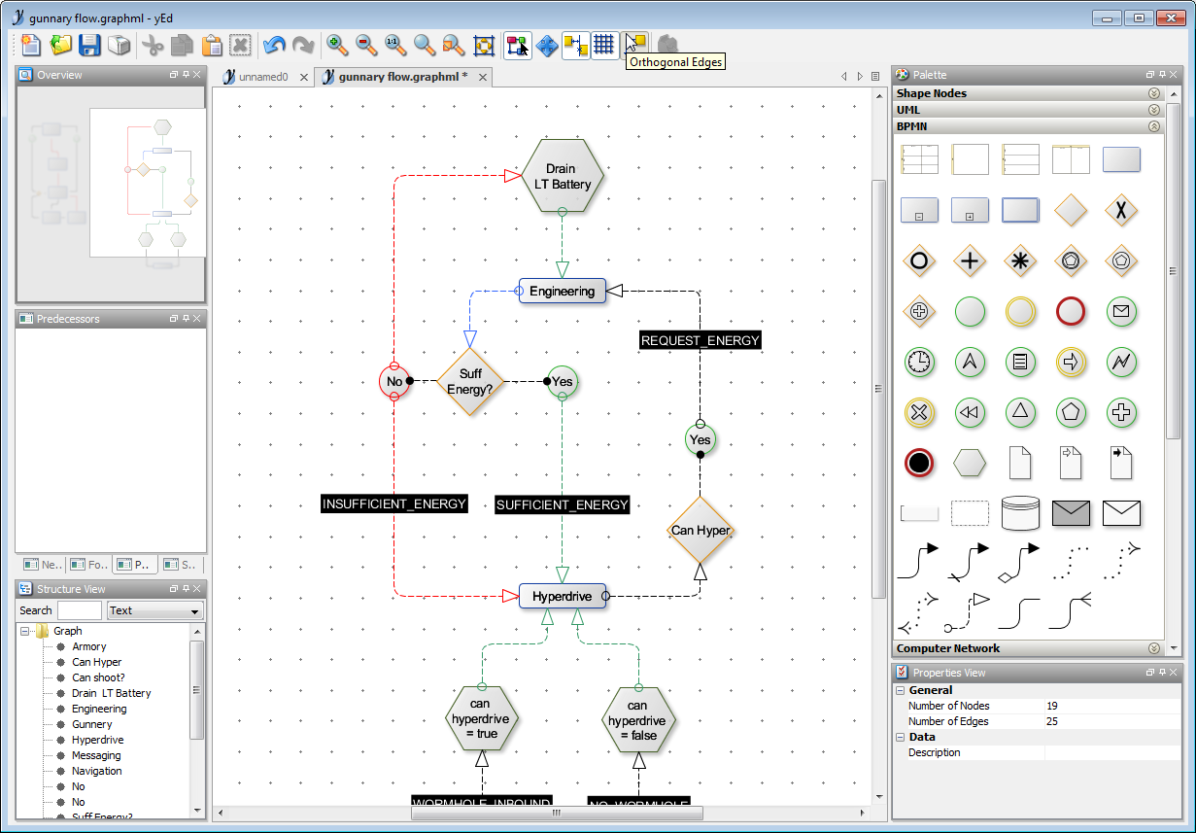Open a file with the folder icon
This screenshot has height=833, width=1196.
[x=61, y=45]
